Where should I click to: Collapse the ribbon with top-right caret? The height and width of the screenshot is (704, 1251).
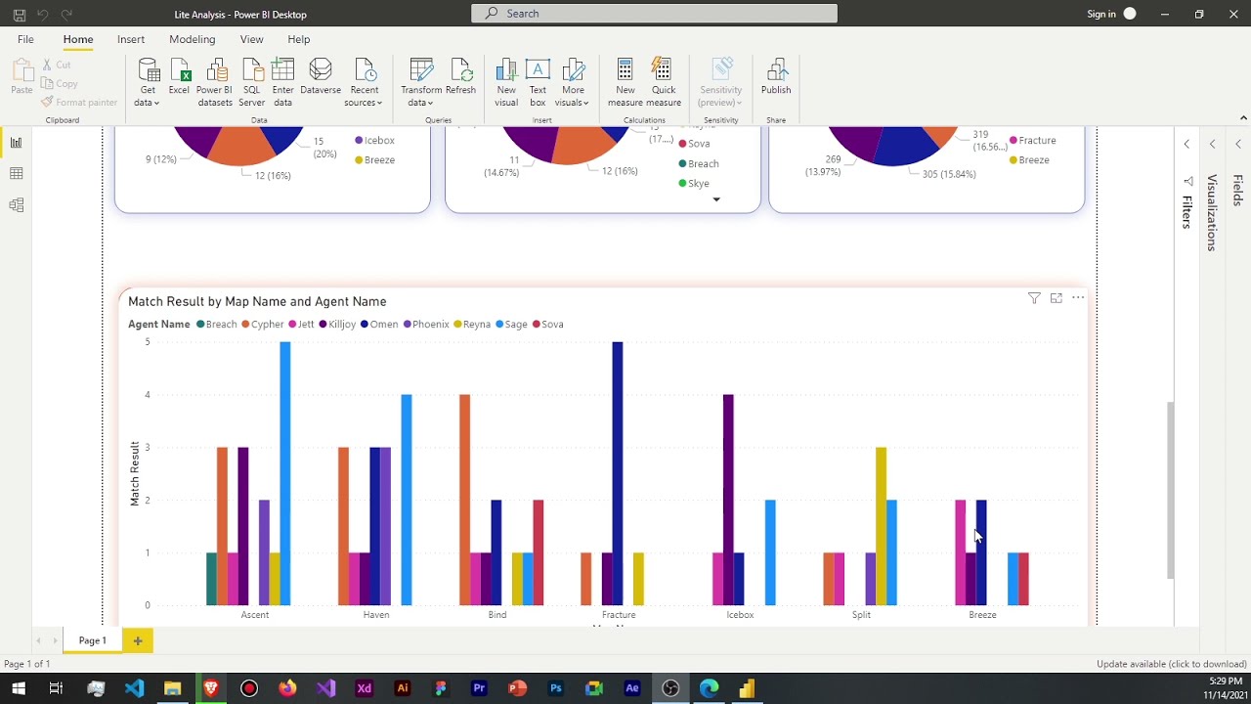click(1243, 118)
